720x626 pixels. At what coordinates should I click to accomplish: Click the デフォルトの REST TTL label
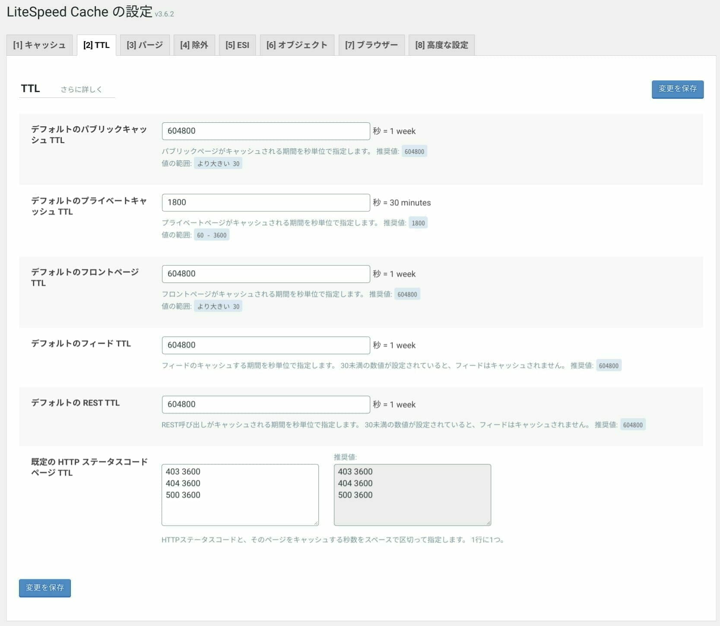(x=75, y=403)
